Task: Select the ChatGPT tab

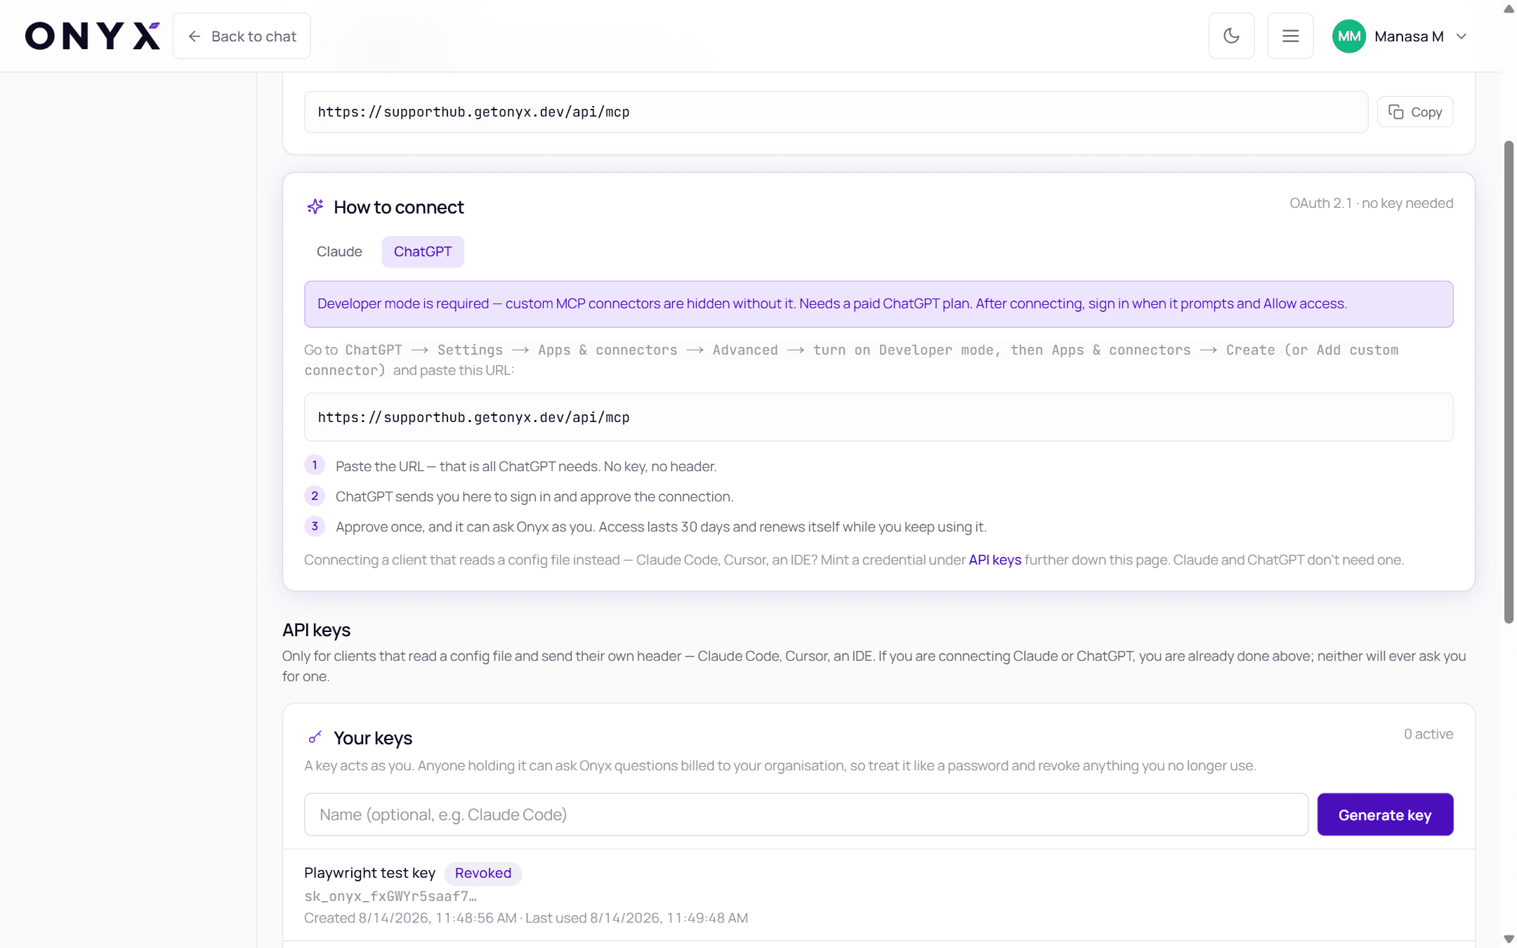Action: click(423, 251)
